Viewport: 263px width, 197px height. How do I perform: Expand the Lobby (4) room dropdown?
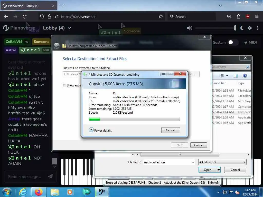[x=69, y=28]
